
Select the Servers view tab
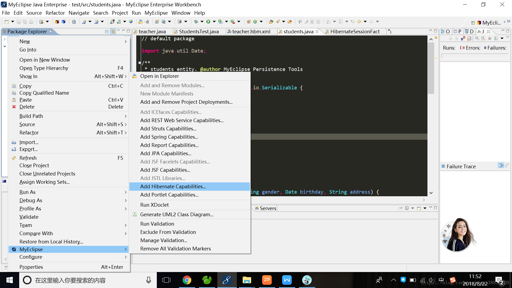coord(266,208)
